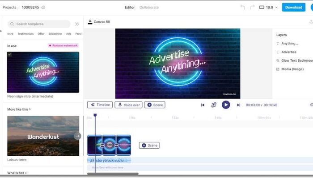Click the play current scene icon
Screen dimensions: 313x178
click(x=214, y=105)
